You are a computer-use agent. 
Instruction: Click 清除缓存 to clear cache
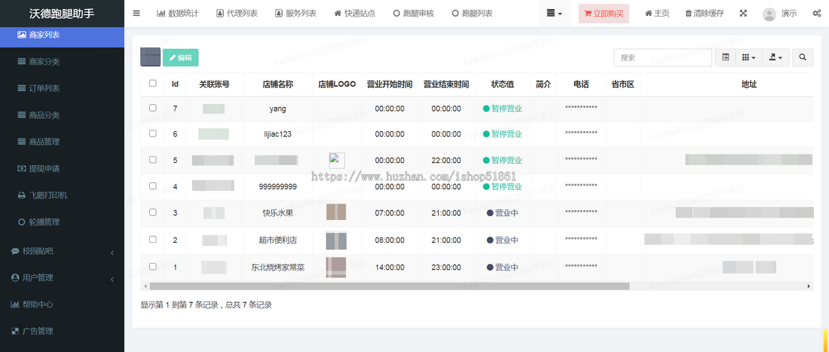click(x=705, y=13)
